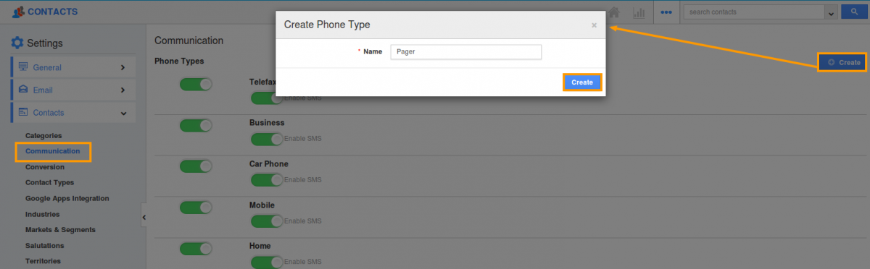Open Contact Types settings

point(49,182)
